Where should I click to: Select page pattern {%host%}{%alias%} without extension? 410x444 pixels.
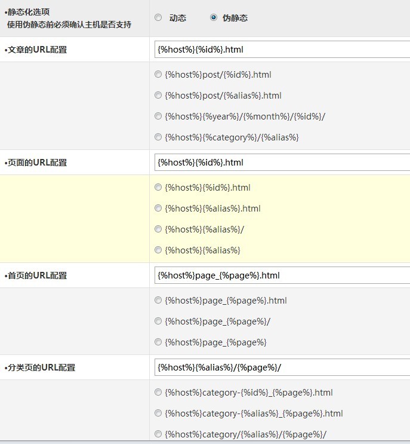point(158,250)
